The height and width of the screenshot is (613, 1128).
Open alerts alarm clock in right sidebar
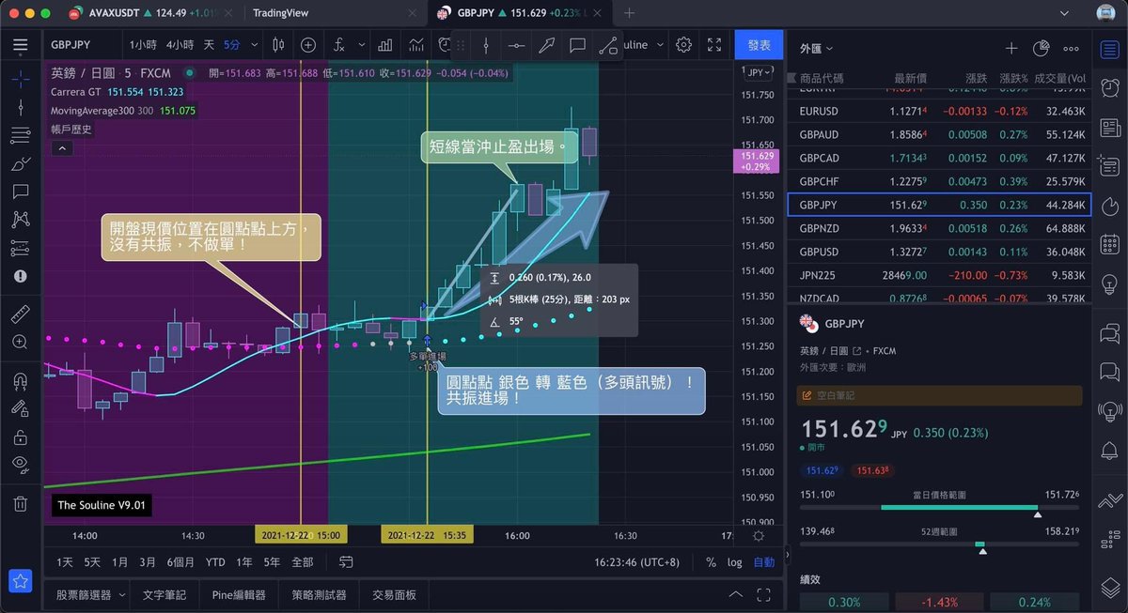pyautogui.click(x=1109, y=86)
